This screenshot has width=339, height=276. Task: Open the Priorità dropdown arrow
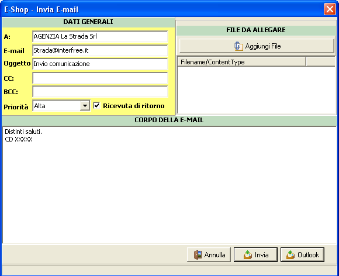pyautogui.click(x=85, y=106)
